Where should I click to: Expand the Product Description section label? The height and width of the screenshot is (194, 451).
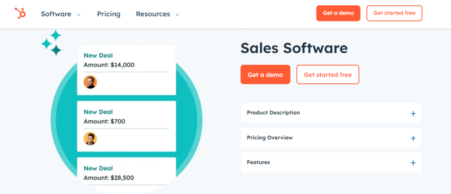tap(273, 113)
